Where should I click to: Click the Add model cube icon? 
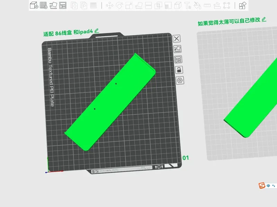click(34, 5)
